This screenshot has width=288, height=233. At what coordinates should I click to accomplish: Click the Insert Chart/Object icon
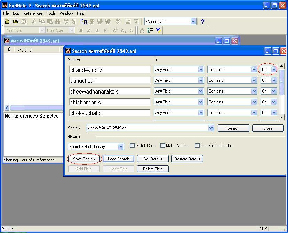136,22
